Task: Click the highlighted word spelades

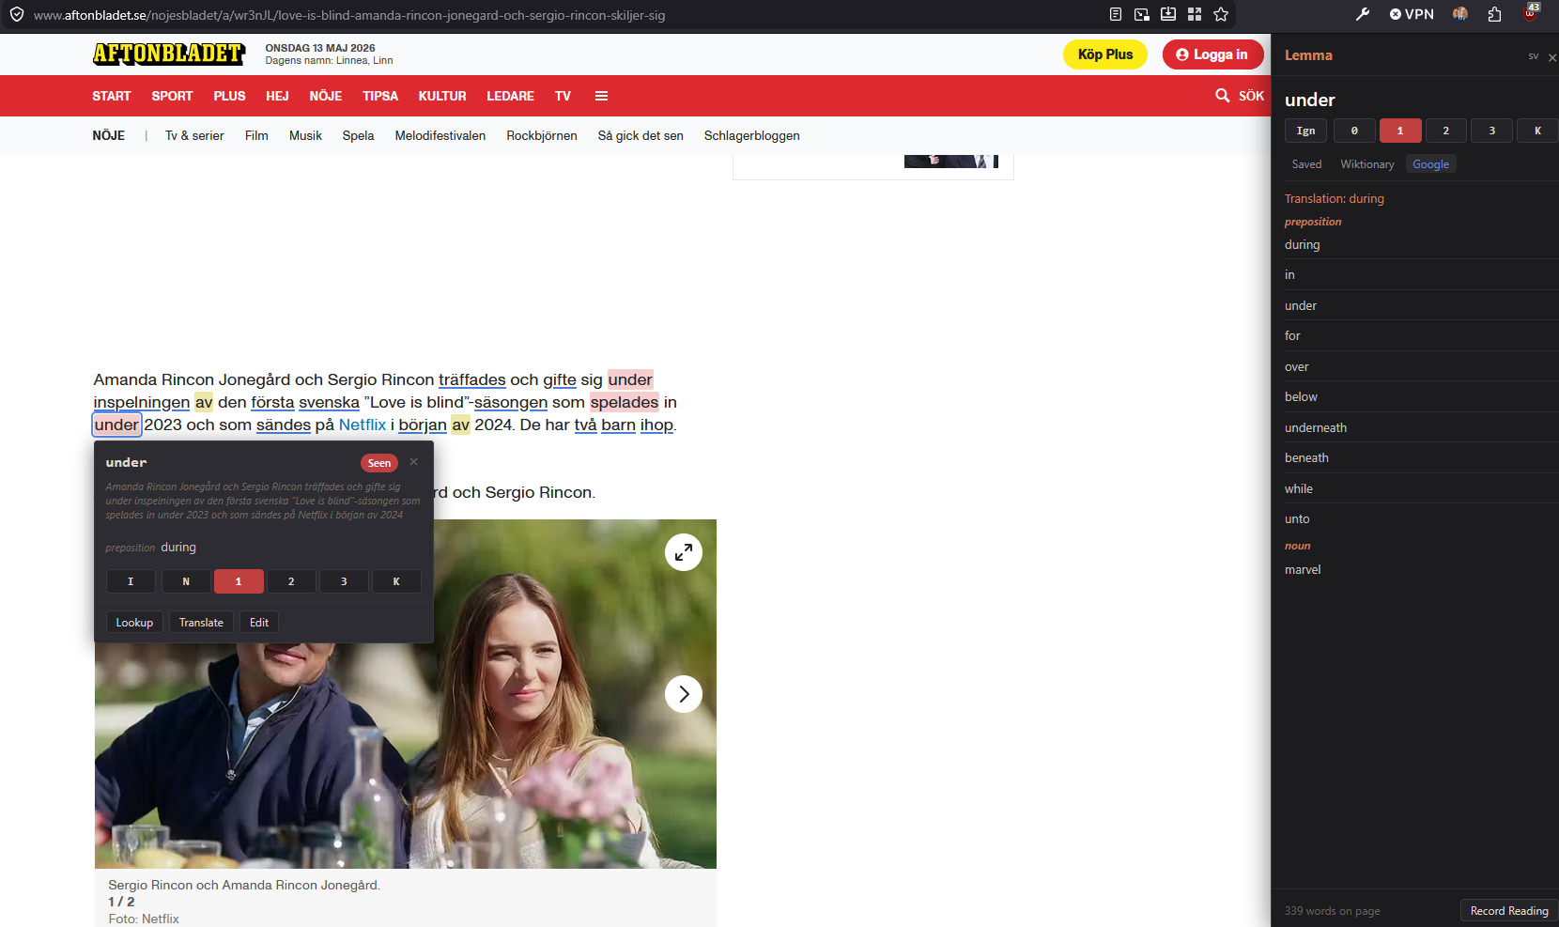Action: 625,402
